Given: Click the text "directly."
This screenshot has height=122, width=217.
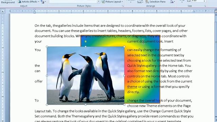Looking at the screenshot, I should 133,92.
